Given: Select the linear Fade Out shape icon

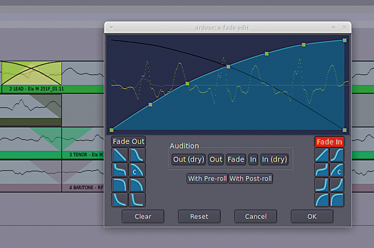Looking at the screenshot, I should [x=120, y=155].
